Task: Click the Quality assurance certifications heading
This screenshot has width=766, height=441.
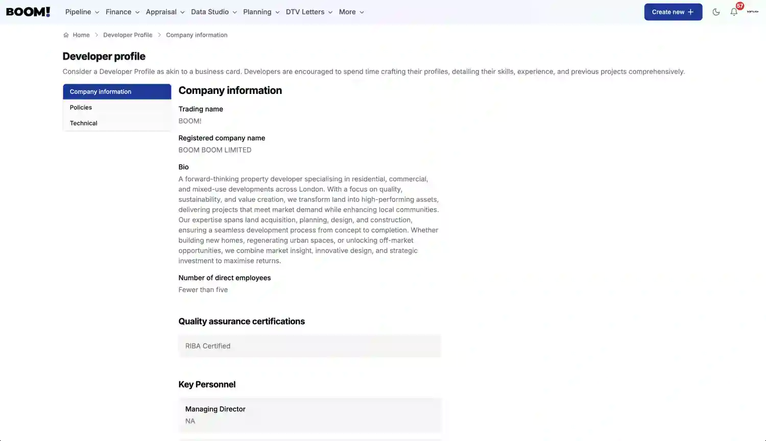Action: pos(242,322)
